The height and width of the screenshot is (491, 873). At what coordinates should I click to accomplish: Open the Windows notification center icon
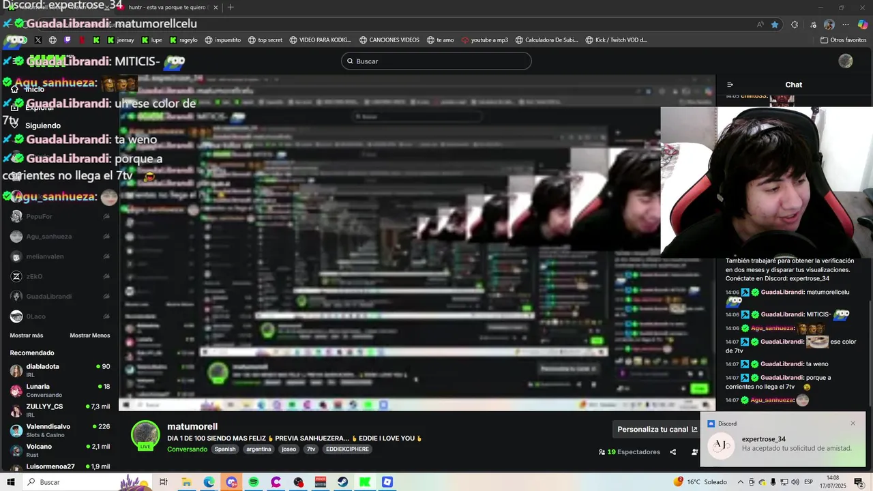pos(859,482)
